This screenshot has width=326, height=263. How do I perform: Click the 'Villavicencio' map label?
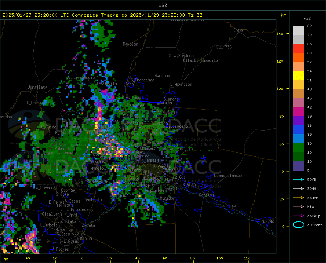pyautogui.click(x=81, y=77)
